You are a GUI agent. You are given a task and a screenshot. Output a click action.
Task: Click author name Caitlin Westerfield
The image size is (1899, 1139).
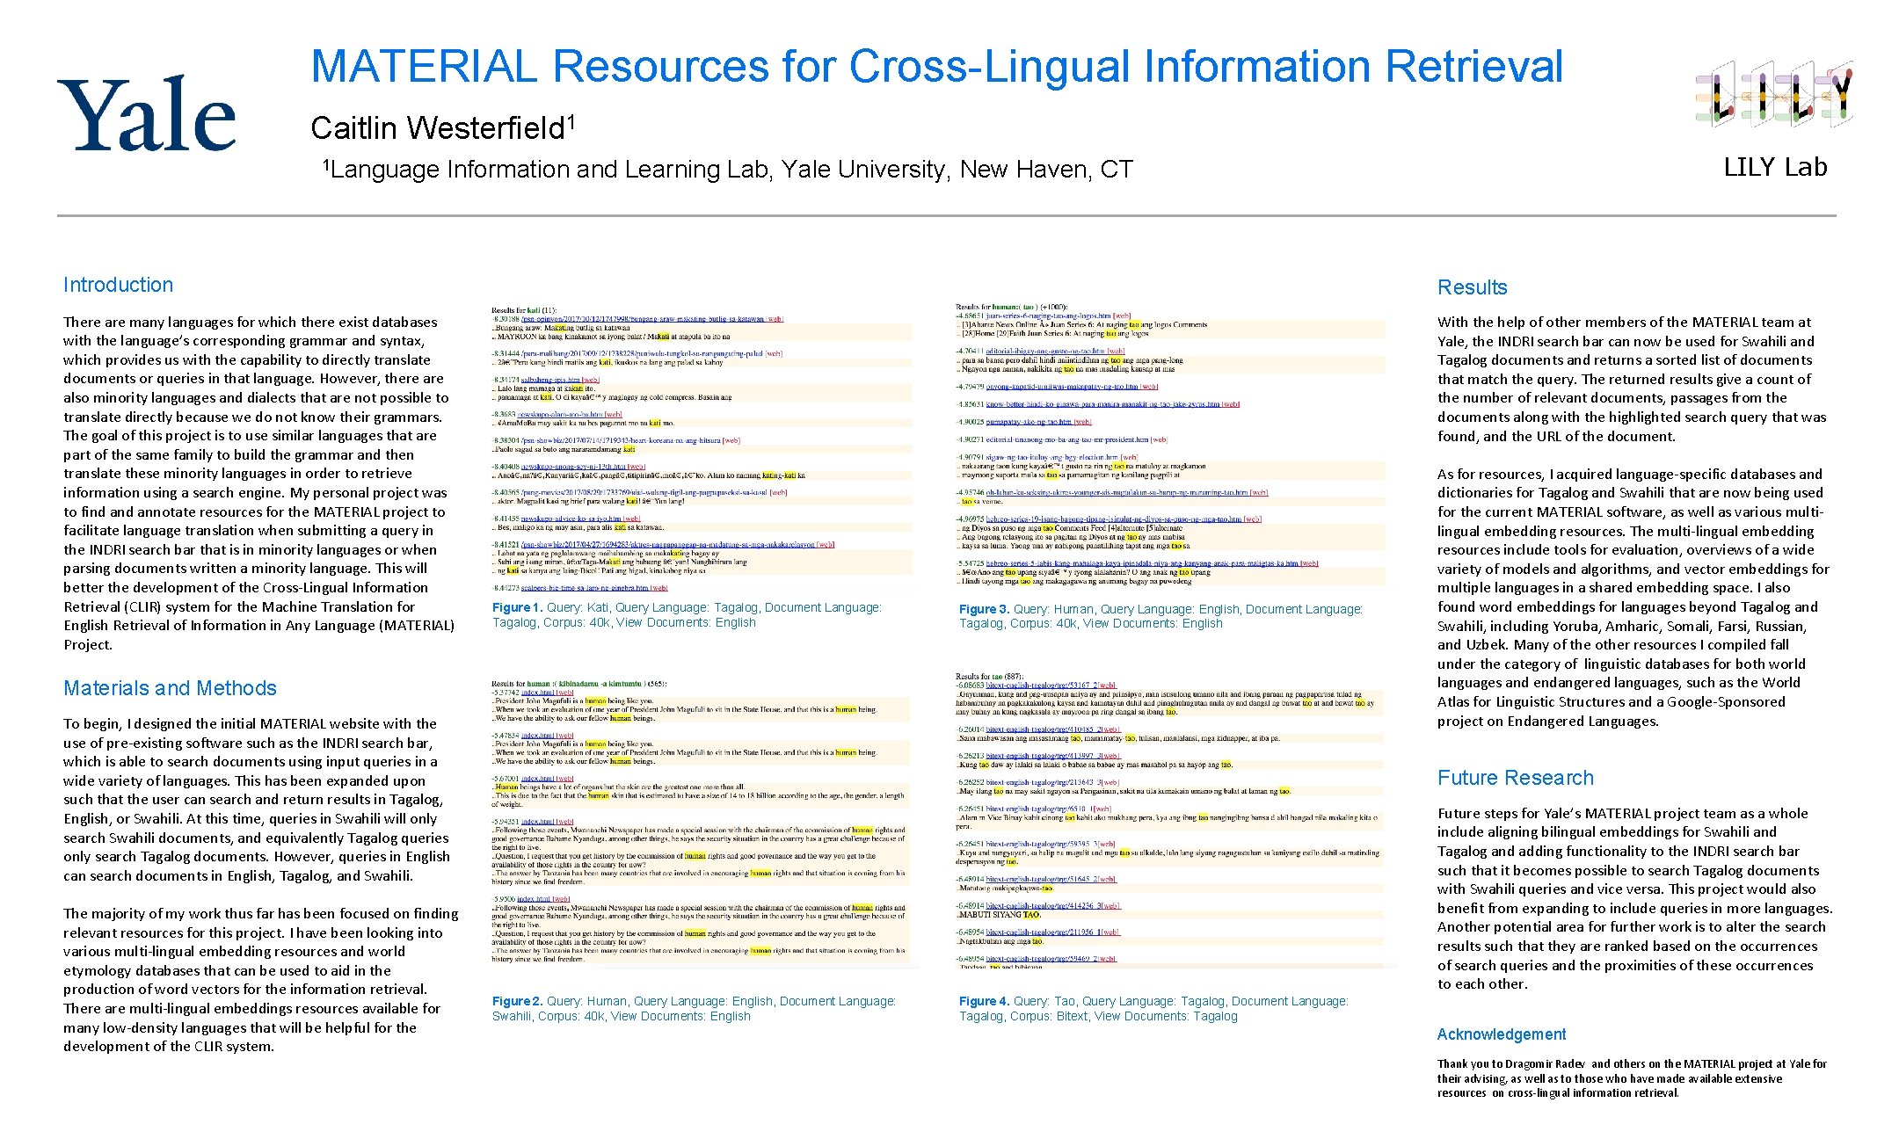(x=442, y=128)
